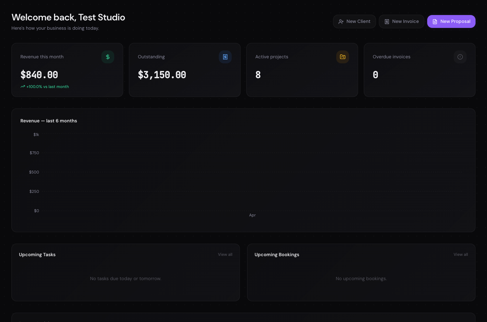The width and height of the screenshot is (487, 322).
Task: Click the Revenue — last 6 months chart area
Action: click(243, 172)
